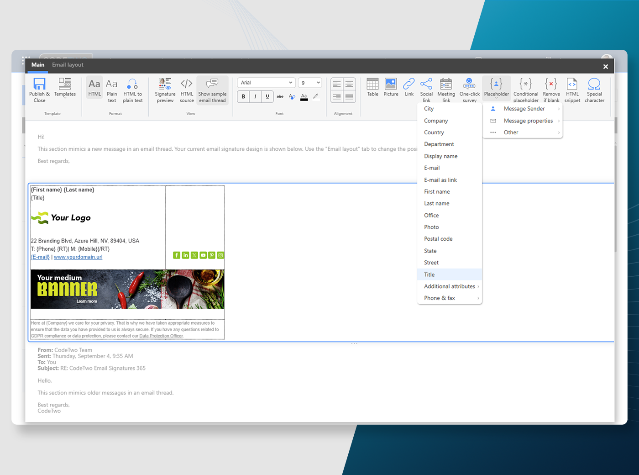
Task: Toggle underline formatting
Action: coord(267,96)
